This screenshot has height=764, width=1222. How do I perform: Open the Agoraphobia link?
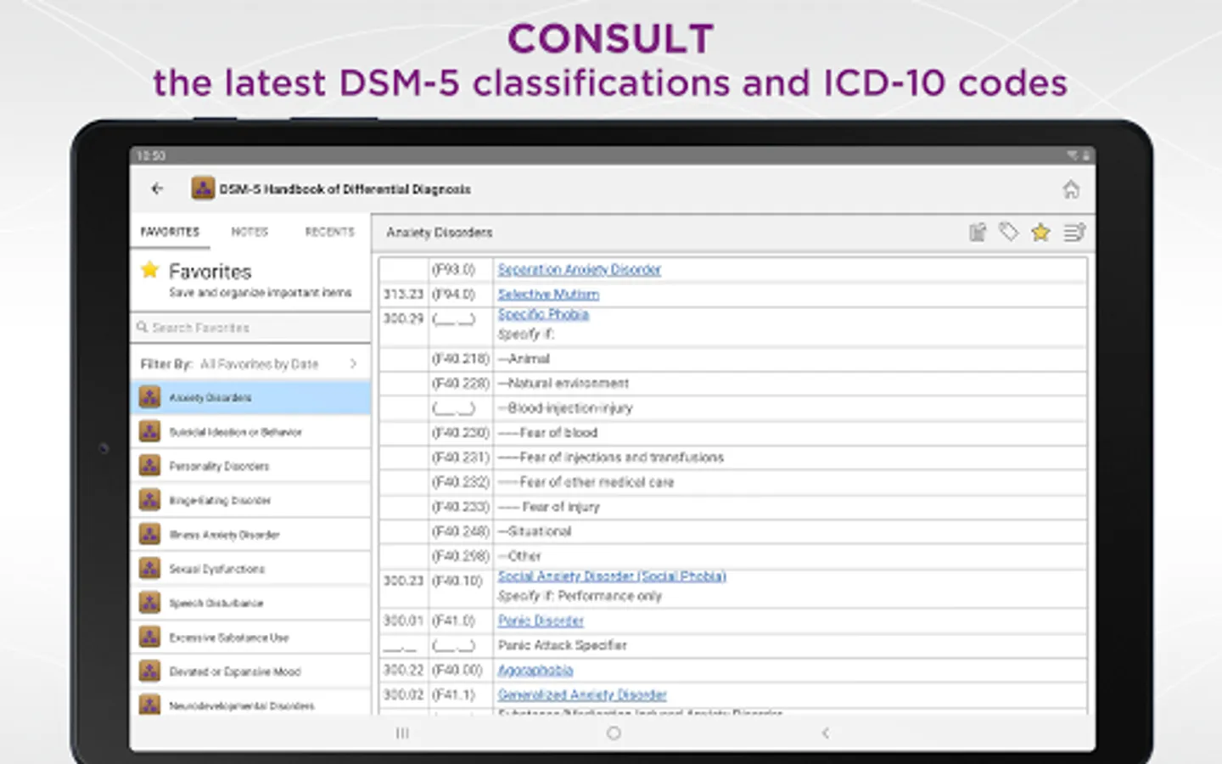[x=535, y=670]
